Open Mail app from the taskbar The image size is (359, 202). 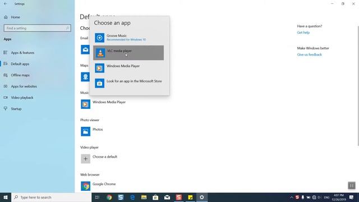(x=167, y=197)
